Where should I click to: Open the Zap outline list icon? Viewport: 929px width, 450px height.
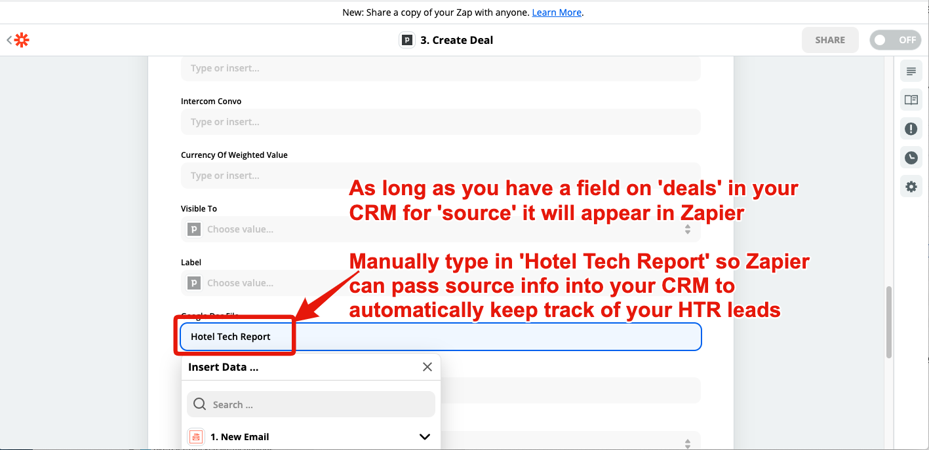click(x=911, y=71)
